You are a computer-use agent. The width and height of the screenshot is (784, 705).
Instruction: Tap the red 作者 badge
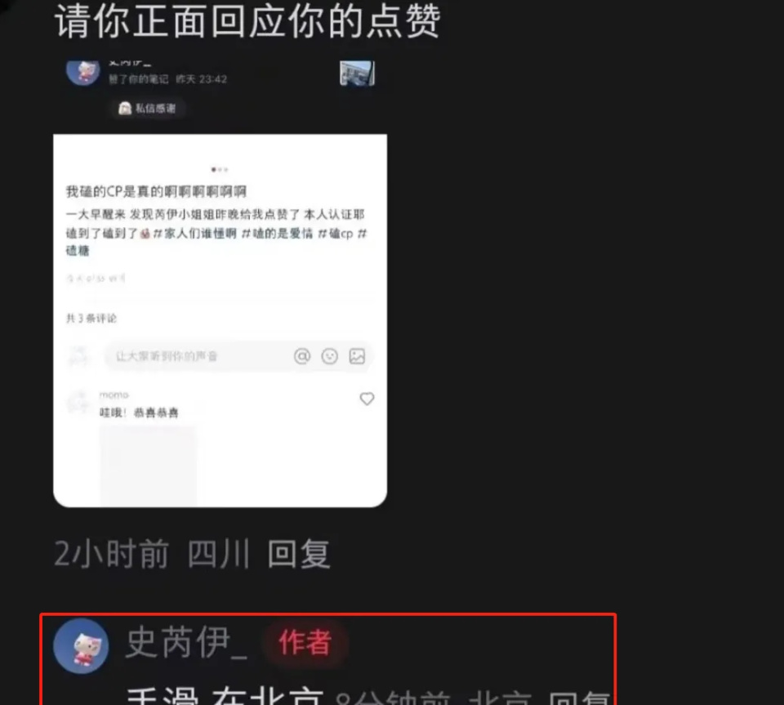305,642
